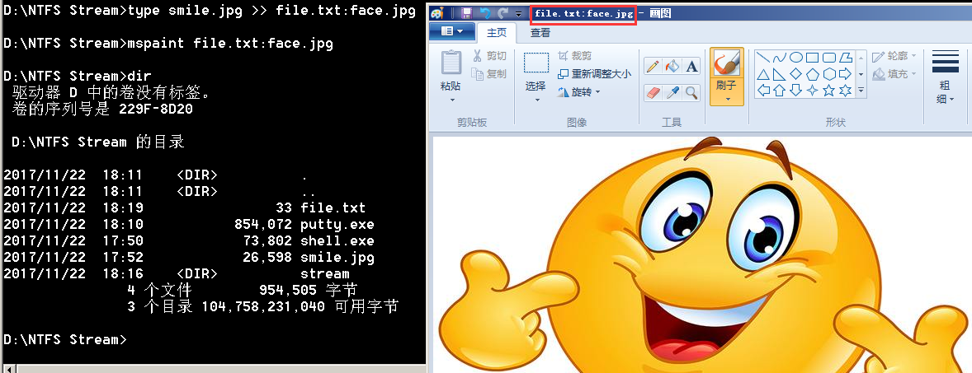Click the serial number '229F-8D20' in console
Screen dimensions: 972x373
pos(156,110)
